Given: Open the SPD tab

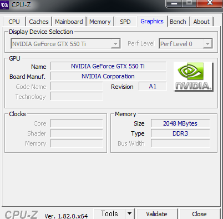Looking at the screenshot, I should coord(125,22).
